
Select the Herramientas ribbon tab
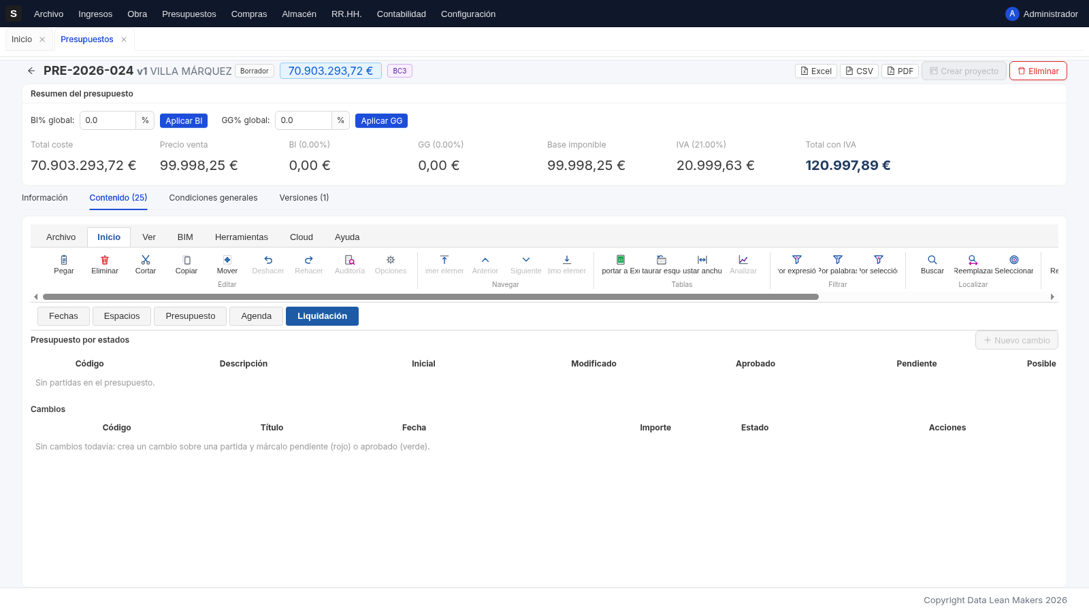[x=242, y=237]
